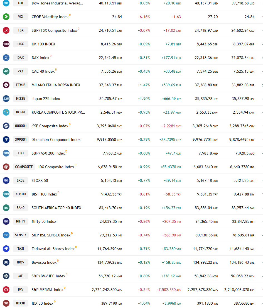Screen dimensions: 263x308
Task: Open the DAX ticker symbol
Action: coord(20,58)
